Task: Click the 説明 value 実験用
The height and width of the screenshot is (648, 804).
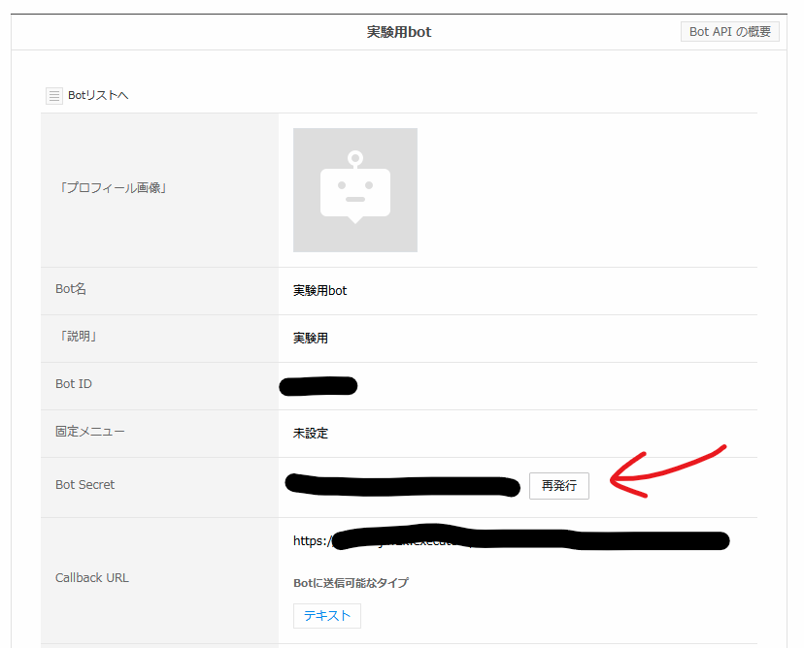Action: click(x=311, y=339)
